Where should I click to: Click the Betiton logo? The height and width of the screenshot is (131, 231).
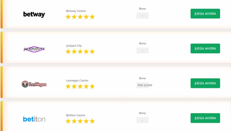pyautogui.click(x=34, y=119)
